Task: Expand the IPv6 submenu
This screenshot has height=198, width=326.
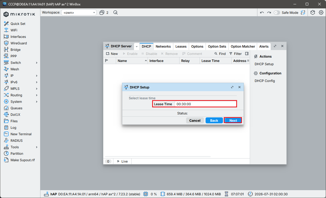Action: coord(37,82)
